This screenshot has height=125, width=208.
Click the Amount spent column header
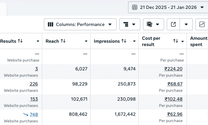(199, 41)
